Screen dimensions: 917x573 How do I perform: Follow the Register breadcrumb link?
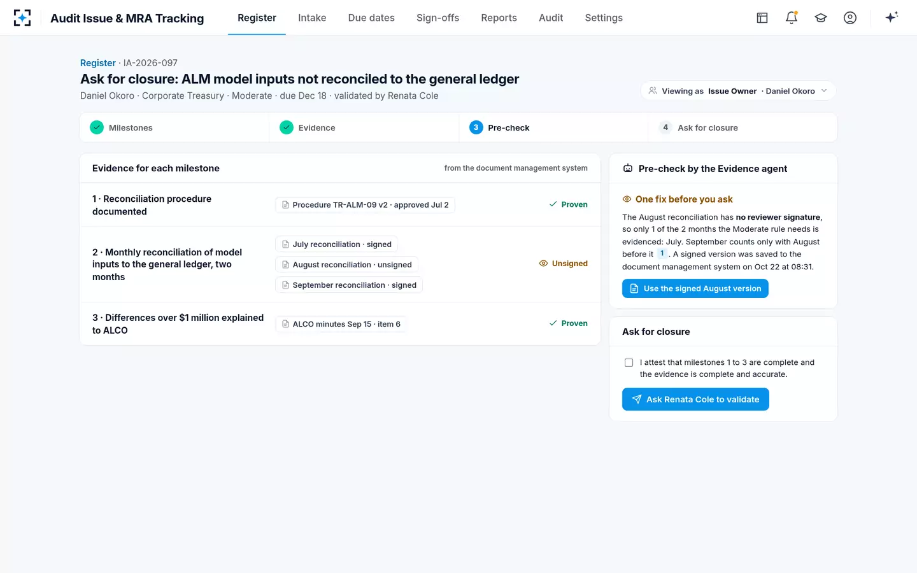(x=98, y=63)
